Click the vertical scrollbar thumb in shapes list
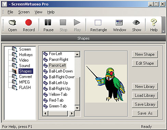 click(x=77, y=91)
